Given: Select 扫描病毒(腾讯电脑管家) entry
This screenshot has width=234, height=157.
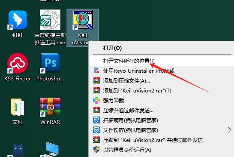Looking at the screenshot, I should tap(161, 120).
